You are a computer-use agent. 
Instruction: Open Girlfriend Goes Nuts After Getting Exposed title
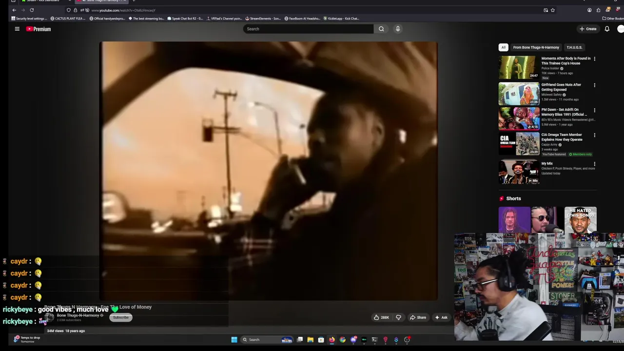561,87
